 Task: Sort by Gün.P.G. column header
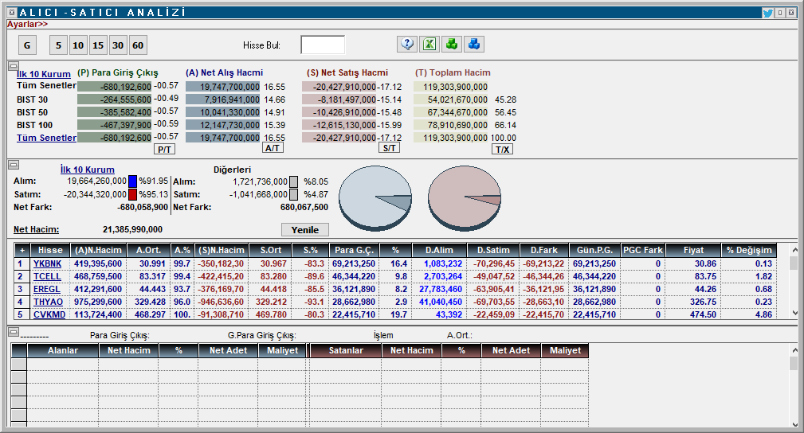point(594,250)
